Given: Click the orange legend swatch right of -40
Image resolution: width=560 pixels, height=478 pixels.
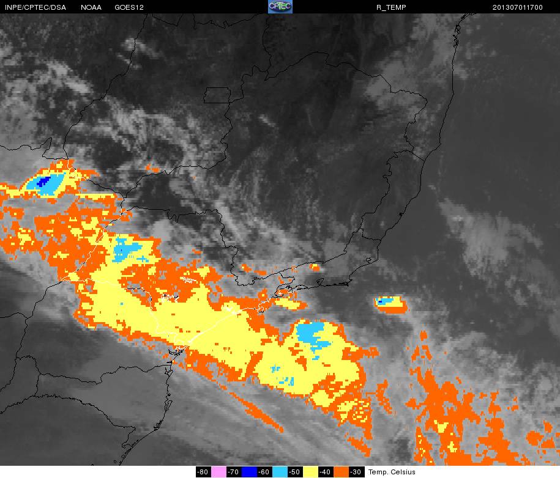Looking at the screenshot, I should click(x=341, y=471).
